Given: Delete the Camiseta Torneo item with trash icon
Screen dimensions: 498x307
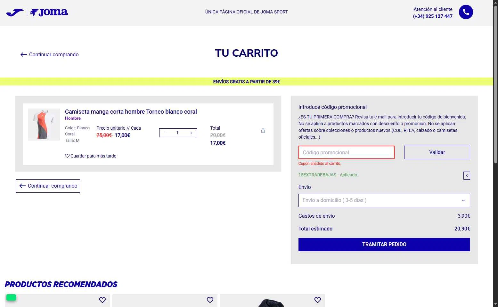Looking at the screenshot, I should [x=263, y=131].
